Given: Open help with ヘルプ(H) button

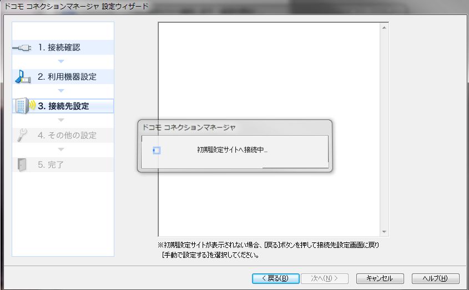Looking at the screenshot, I should (x=436, y=278).
